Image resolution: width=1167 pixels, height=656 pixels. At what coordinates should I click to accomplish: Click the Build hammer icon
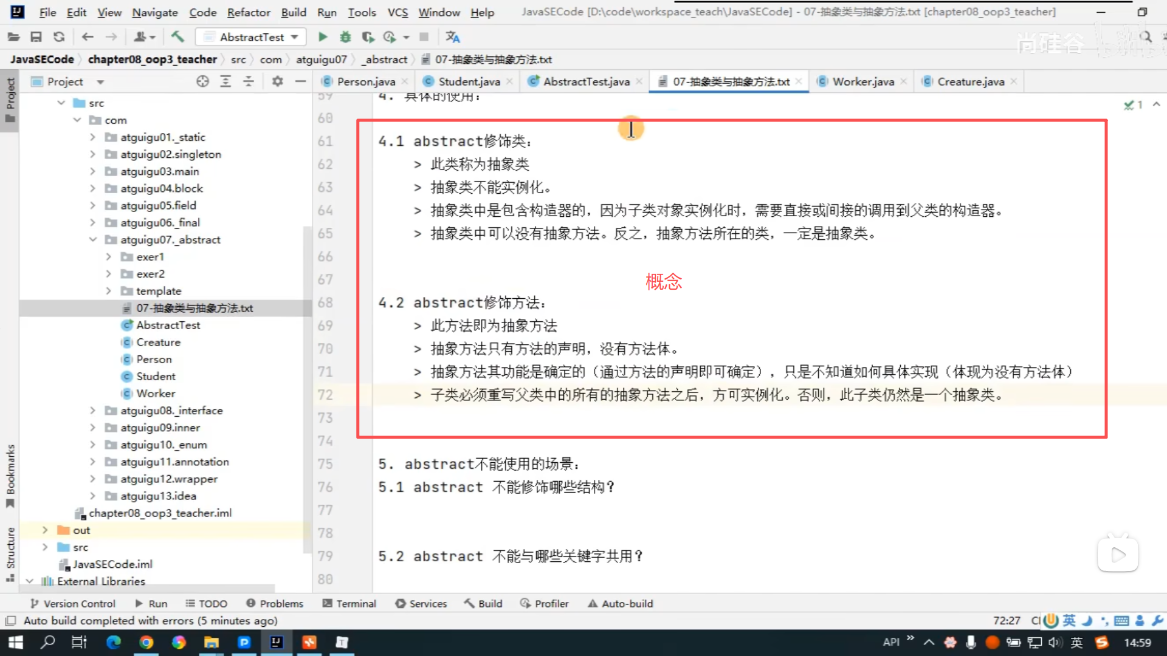point(177,37)
